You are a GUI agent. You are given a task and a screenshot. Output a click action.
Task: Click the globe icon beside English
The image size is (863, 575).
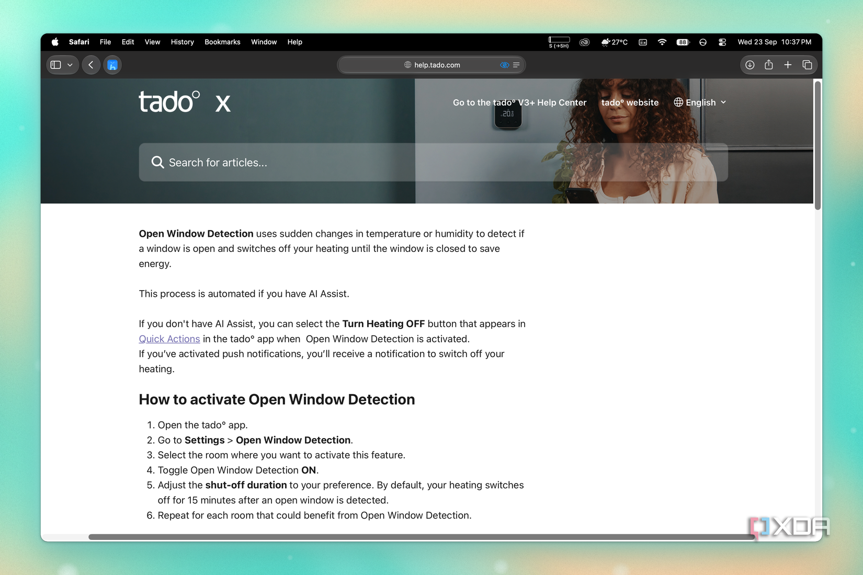678,102
